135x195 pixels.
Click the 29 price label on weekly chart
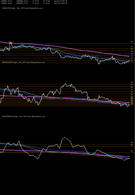pos(132,87)
